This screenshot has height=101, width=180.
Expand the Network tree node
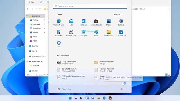pos(27,71)
